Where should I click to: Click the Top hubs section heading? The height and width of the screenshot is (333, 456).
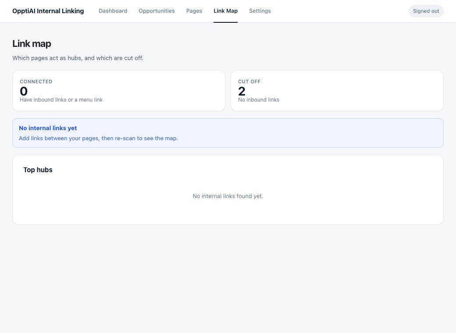click(38, 170)
